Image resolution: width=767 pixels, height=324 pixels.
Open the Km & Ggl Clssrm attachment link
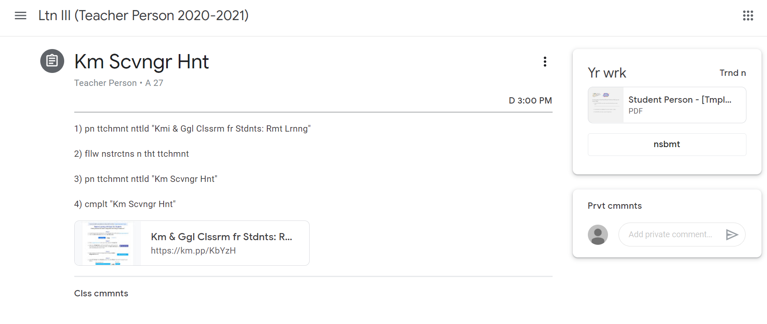click(x=192, y=243)
